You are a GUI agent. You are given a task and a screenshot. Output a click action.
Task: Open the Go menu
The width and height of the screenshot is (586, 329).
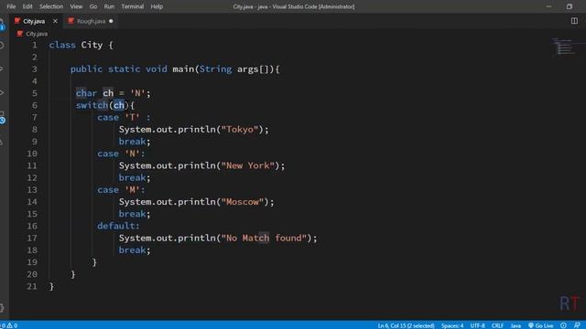click(x=93, y=6)
